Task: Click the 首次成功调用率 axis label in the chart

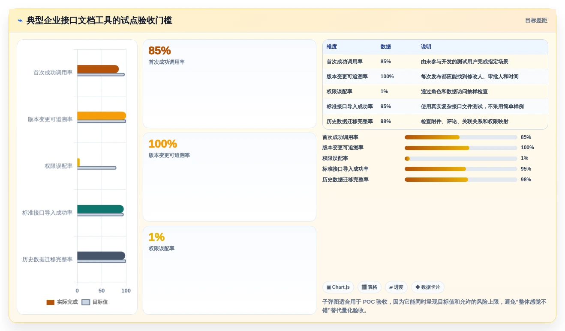Action: coord(53,73)
